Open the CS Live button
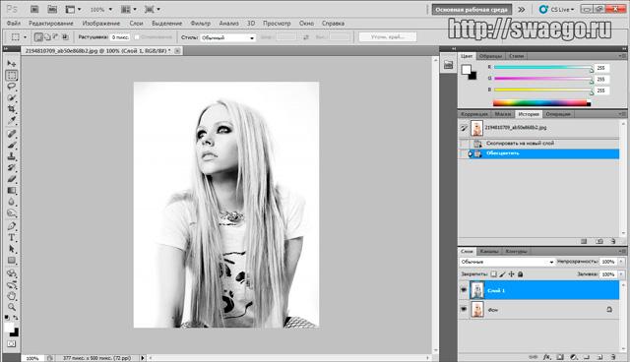Screen dimensions: 630x362 click(556, 9)
